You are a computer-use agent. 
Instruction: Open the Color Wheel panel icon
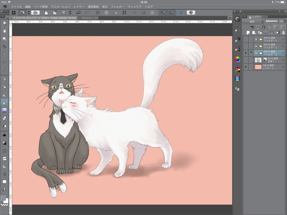[x=237, y=59]
